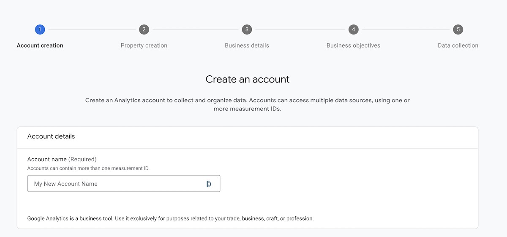Click the Create an account heading
The height and width of the screenshot is (237, 507).
pyautogui.click(x=247, y=79)
